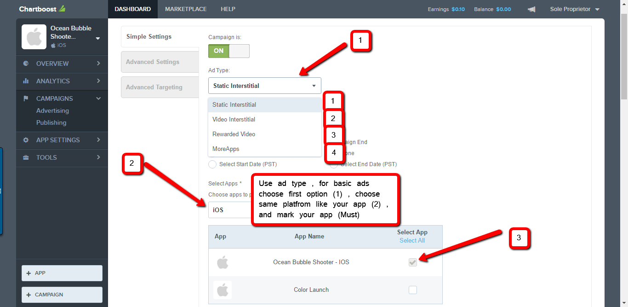The width and height of the screenshot is (628, 307).
Task: Choose MoreApps from the list
Action: point(265,149)
